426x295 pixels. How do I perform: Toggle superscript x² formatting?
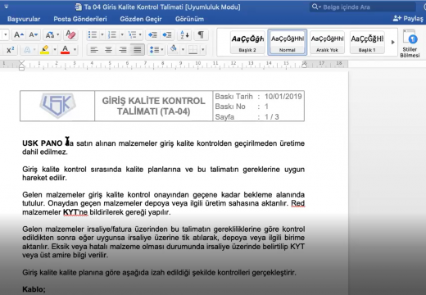coord(11,50)
